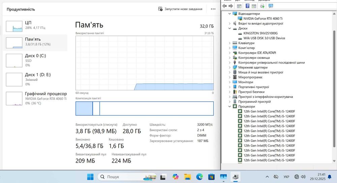Viewport: 337px width, 183px height.
Task: Click the Мережеві адаптери network icon
Action: pyautogui.click(x=235, y=67)
